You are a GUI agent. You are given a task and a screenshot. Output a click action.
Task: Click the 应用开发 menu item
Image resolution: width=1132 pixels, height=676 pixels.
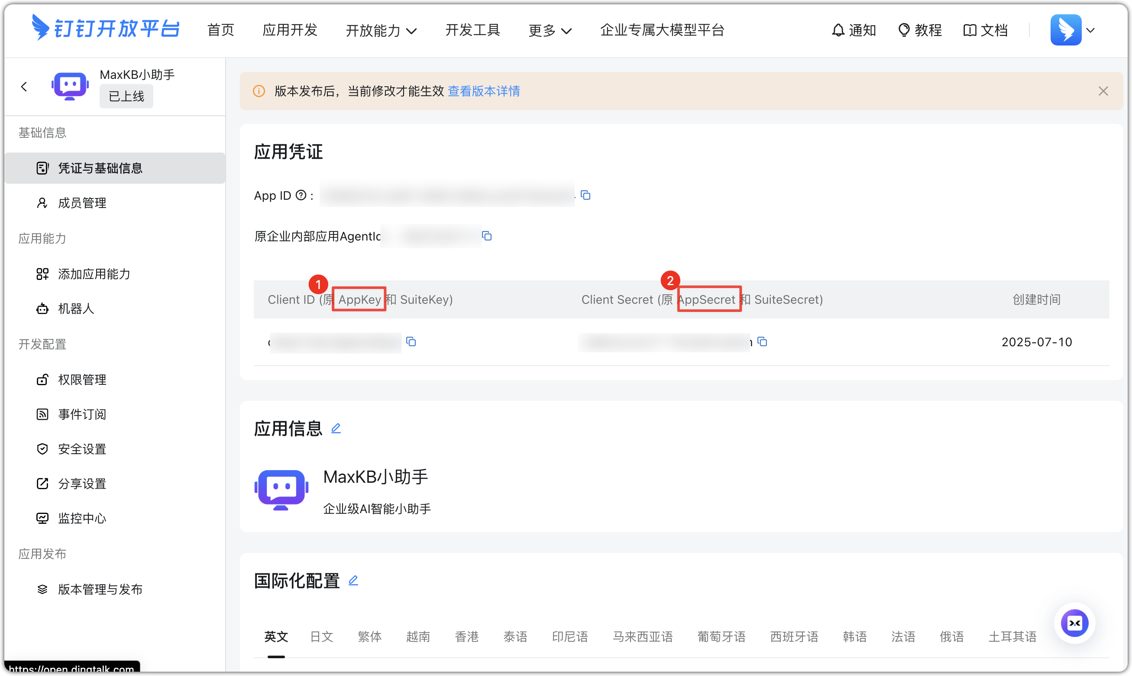(x=289, y=29)
